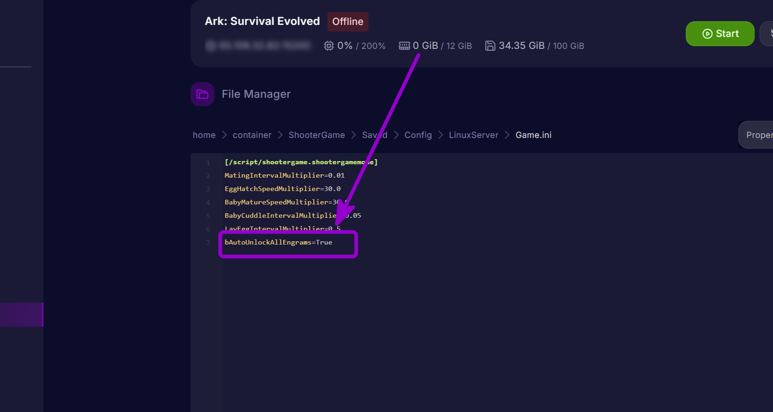Click line number 1 in the editor gutter

208,162
